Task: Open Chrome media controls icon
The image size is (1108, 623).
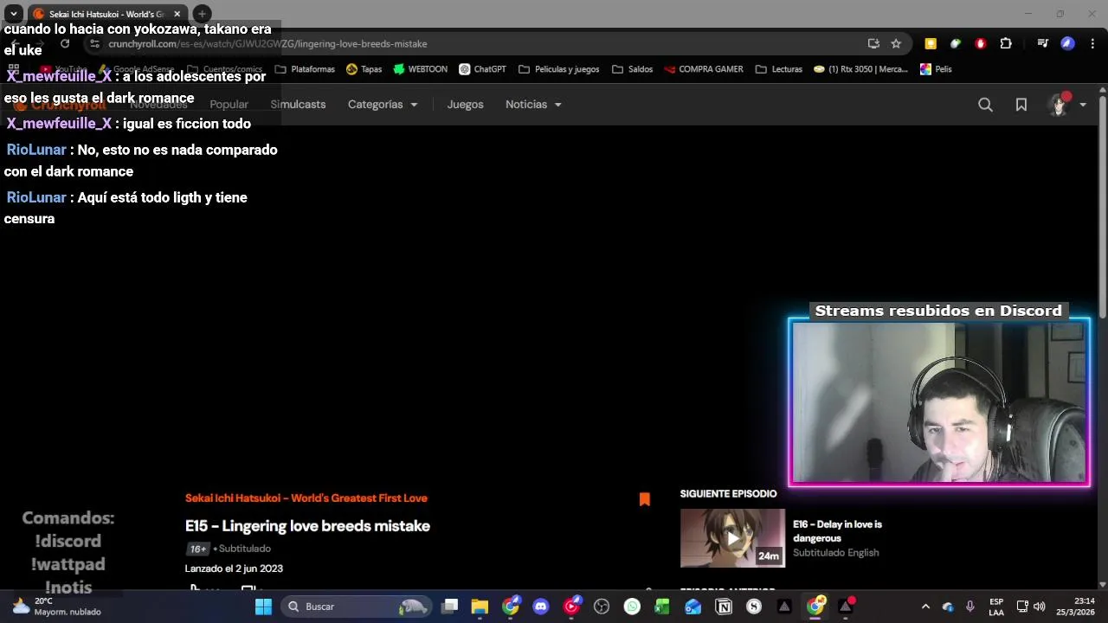Action: [x=1043, y=43]
